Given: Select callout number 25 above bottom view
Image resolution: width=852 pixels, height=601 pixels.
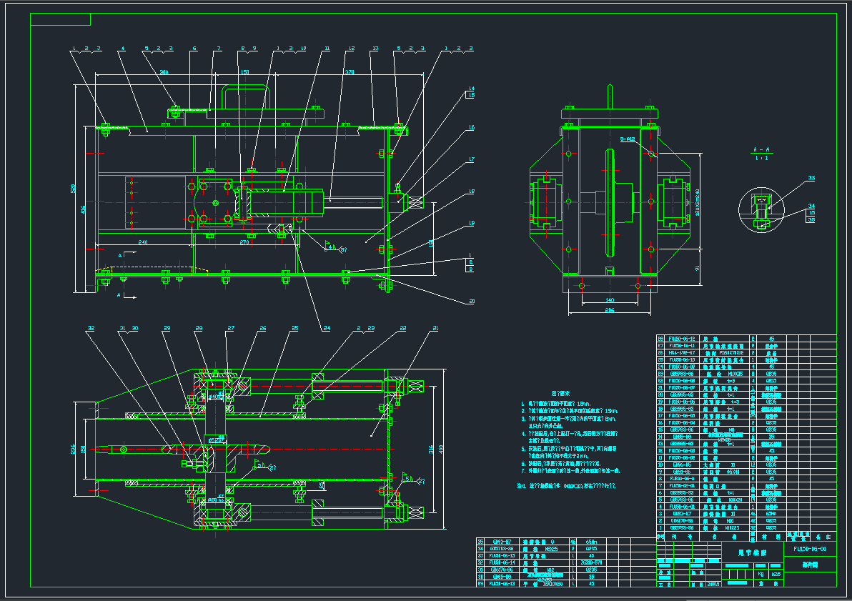Looking at the screenshot, I should [295, 328].
